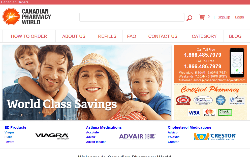Click the VISA payment logo
The image size is (250, 157).
coord(194,113)
